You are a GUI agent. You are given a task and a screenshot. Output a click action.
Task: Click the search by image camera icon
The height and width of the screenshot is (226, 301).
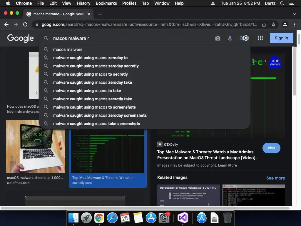click(218, 38)
